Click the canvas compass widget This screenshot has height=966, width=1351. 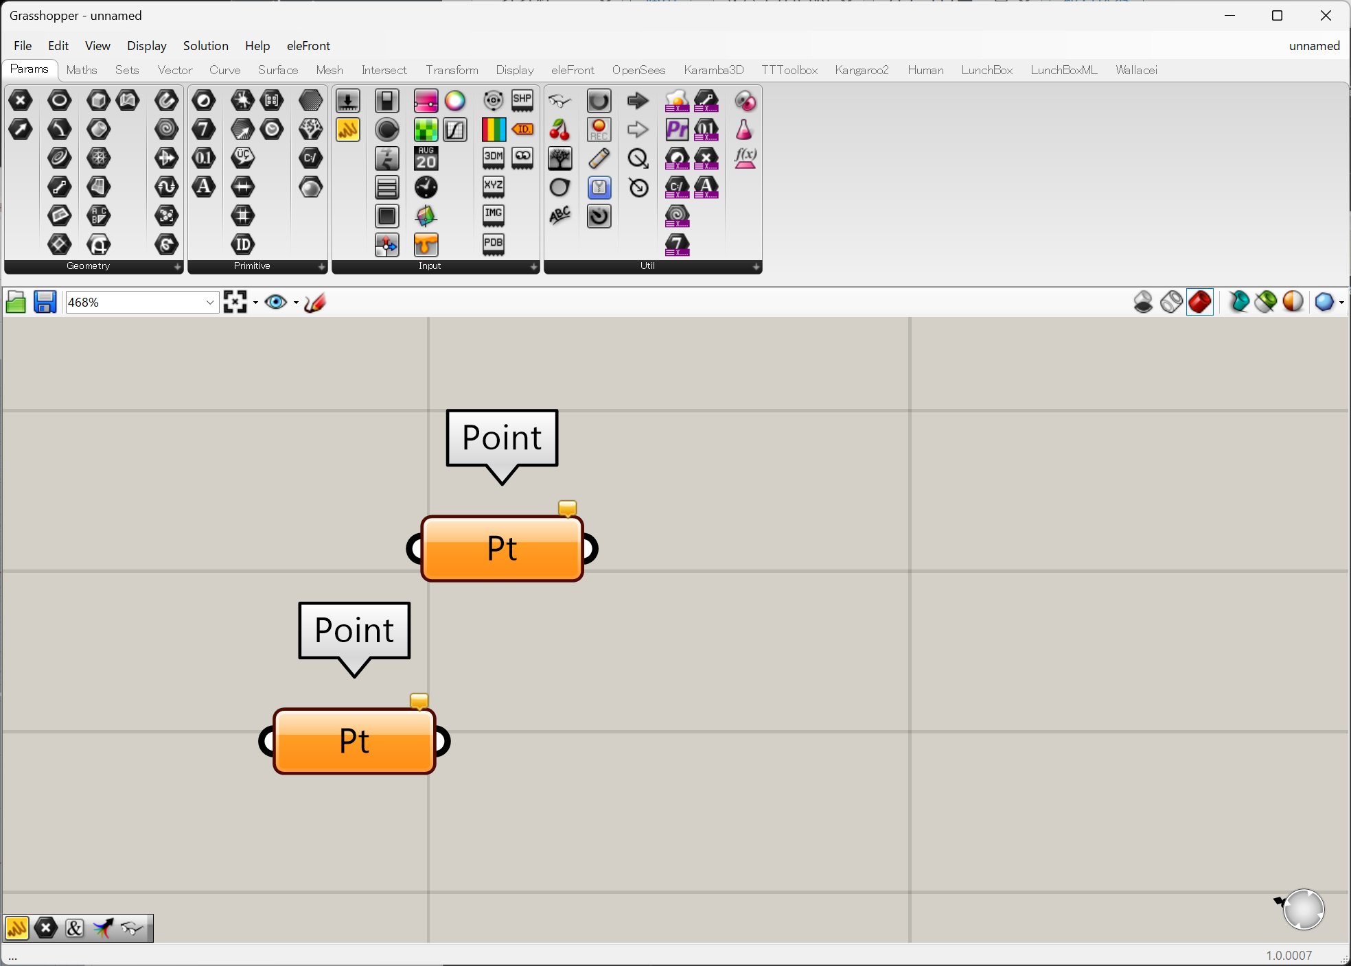coord(1302,910)
